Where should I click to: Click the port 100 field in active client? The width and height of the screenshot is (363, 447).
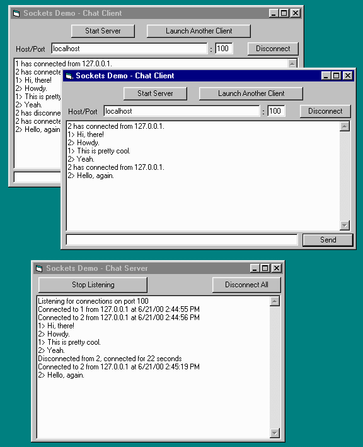(x=276, y=111)
